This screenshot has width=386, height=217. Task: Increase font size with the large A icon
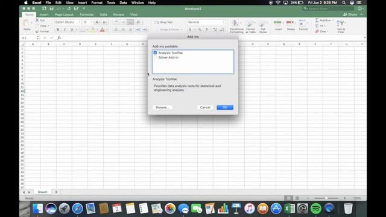pos(97,22)
